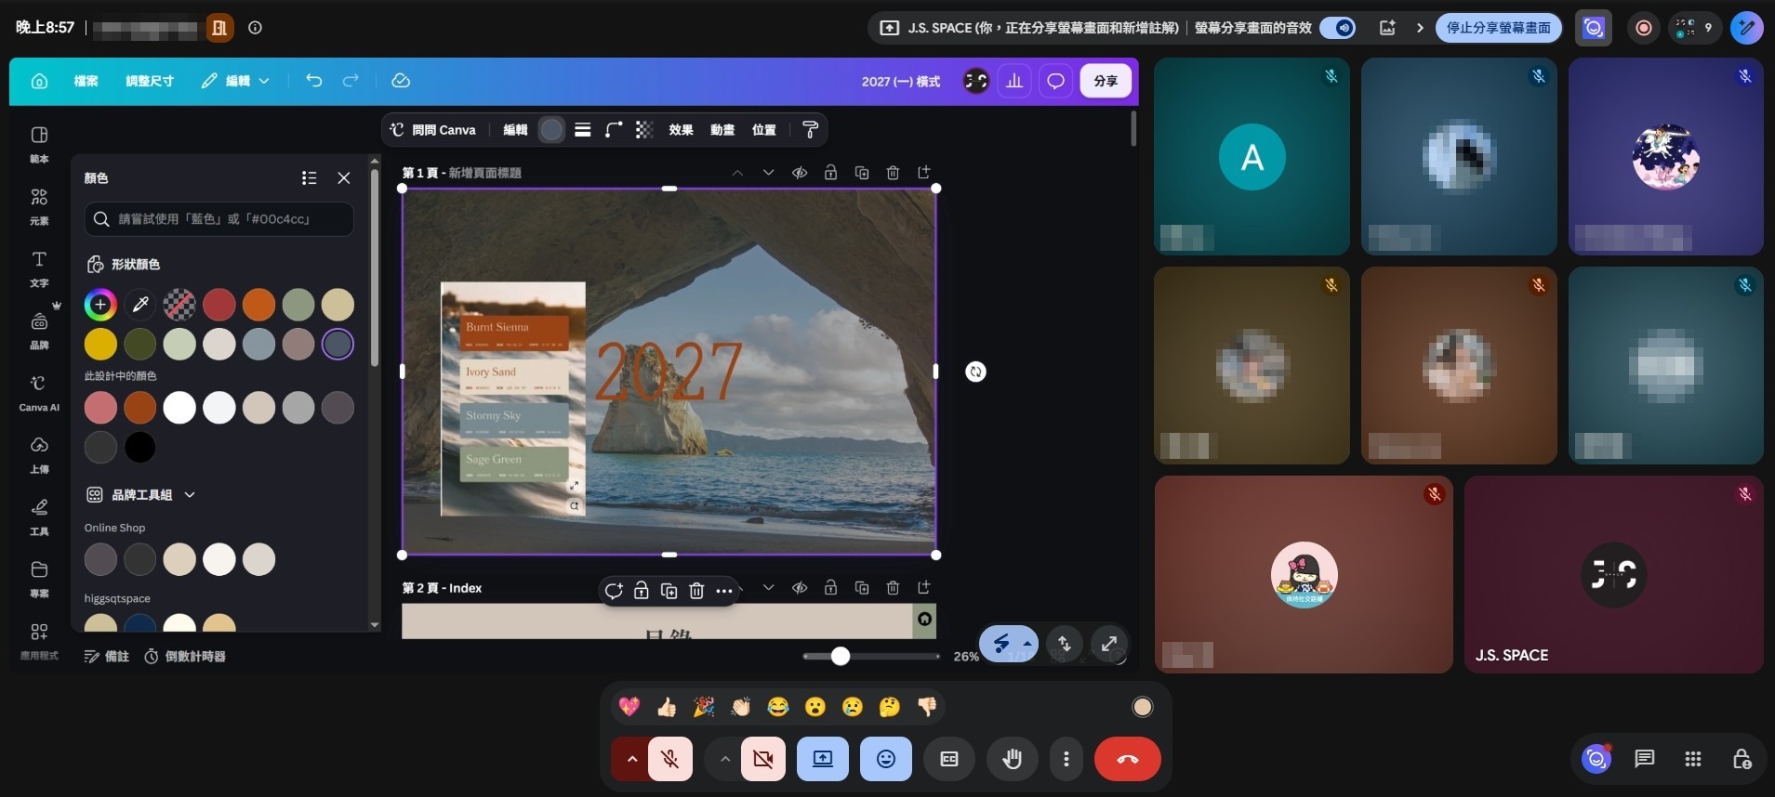
Task: Click 問問 Canva button
Action: [x=433, y=130]
